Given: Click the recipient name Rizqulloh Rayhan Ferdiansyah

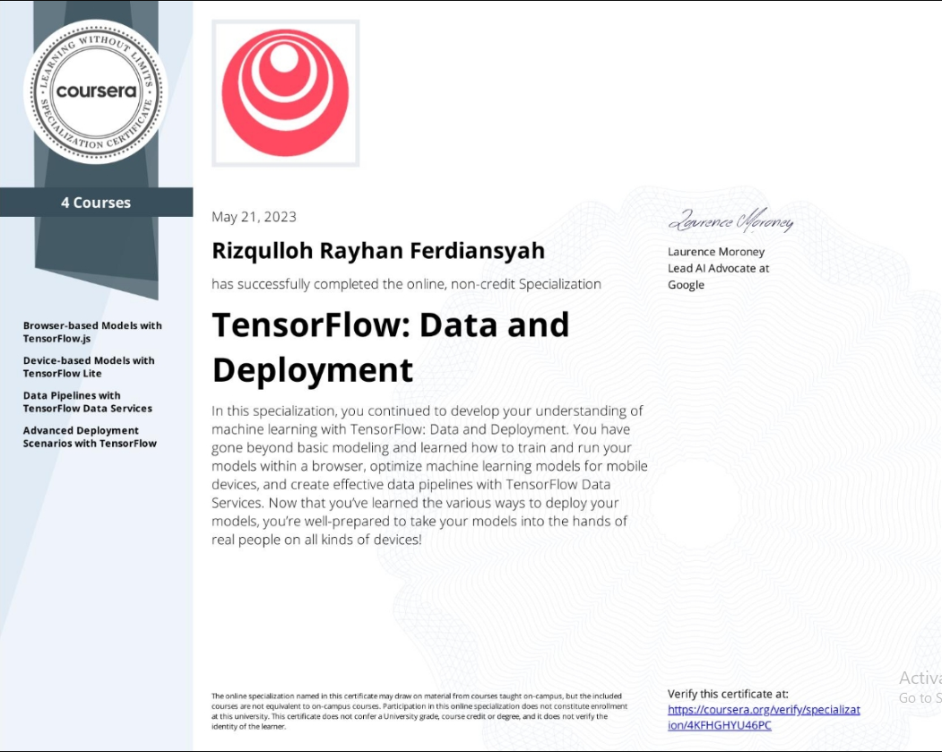Looking at the screenshot, I should tap(377, 250).
